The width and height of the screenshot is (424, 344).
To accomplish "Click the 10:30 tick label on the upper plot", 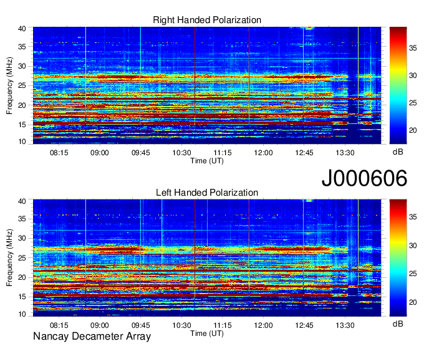I will click(181, 153).
